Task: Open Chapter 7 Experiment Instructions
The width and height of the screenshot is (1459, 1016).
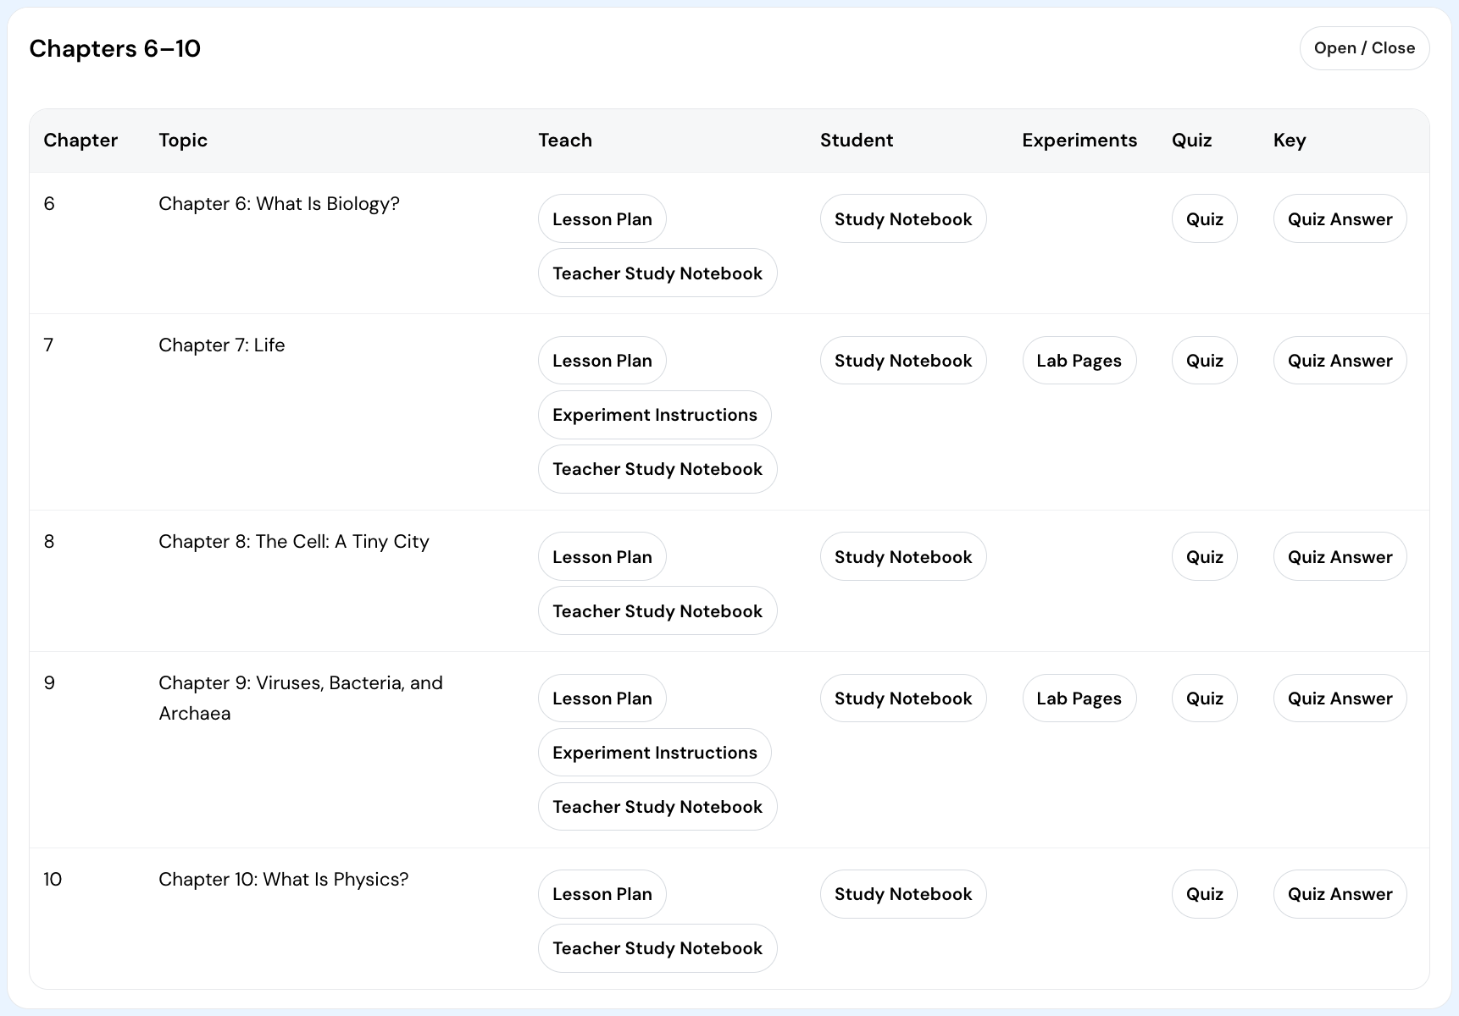Action: (654, 415)
